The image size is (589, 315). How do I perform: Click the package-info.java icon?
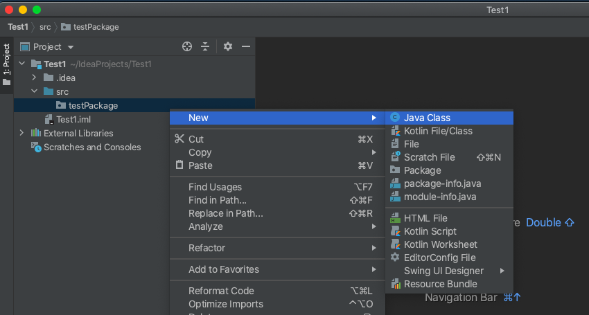click(x=395, y=183)
